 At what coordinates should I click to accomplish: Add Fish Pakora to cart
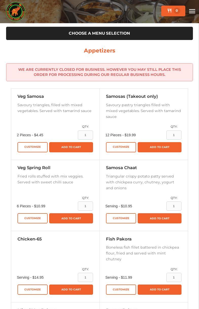click(x=159, y=290)
